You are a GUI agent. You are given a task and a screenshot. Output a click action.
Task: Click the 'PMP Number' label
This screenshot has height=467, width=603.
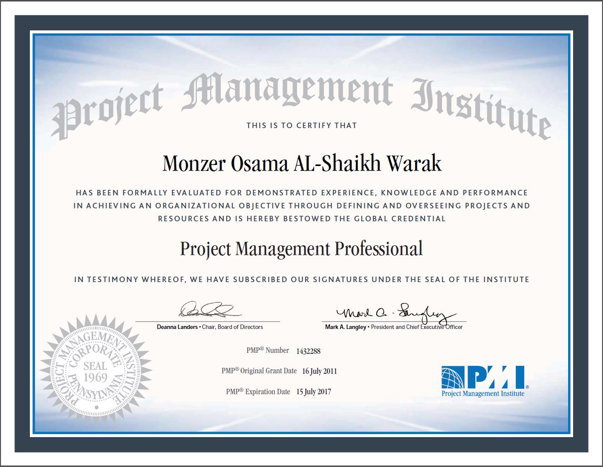pos(268,350)
